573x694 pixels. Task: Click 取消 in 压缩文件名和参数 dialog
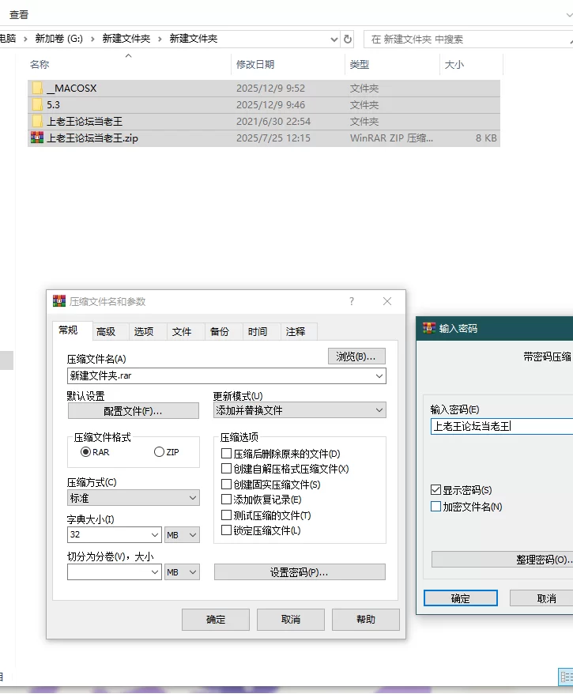pyautogui.click(x=291, y=619)
